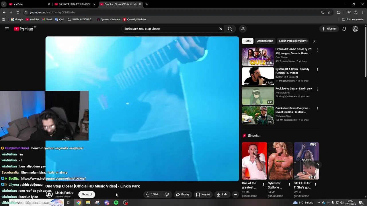Open Chrome tab search dropdown
The height and width of the screenshot is (206, 367).
(4, 4)
